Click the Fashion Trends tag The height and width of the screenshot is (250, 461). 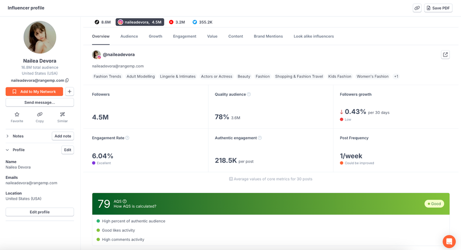[107, 76]
